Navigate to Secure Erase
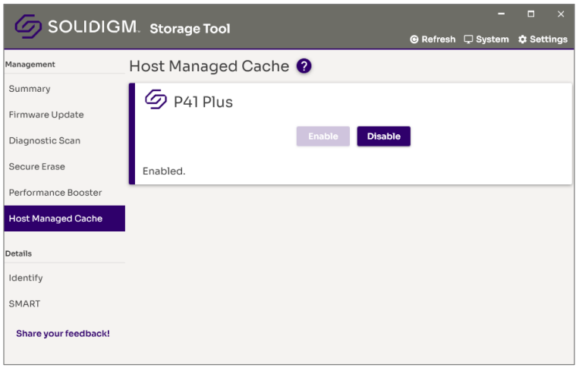Image resolution: width=579 pixels, height=368 pixels. pos(37,166)
